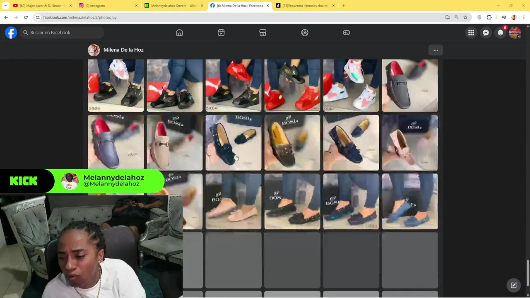The height and width of the screenshot is (298, 530).
Task: Click the zoom magnifier icon in address bar
Action: 456,17
